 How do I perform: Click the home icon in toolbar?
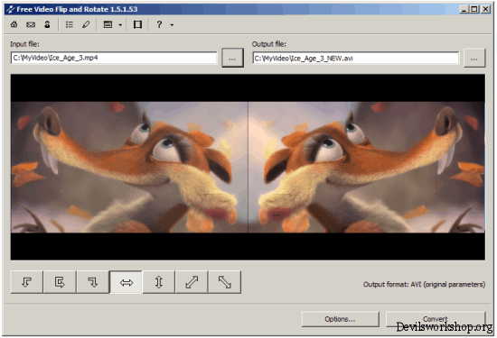[14, 24]
